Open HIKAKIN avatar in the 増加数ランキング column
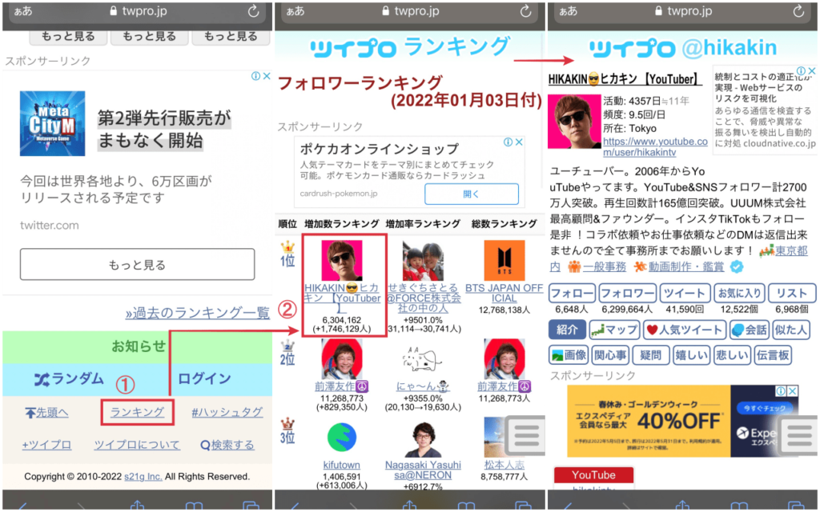Image resolution: width=820 pixels, height=512 pixels. (341, 261)
